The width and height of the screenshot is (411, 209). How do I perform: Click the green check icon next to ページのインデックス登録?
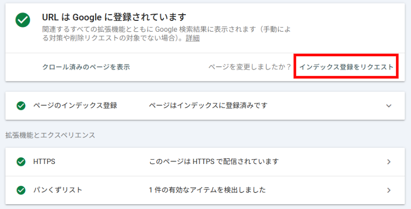click(x=21, y=106)
